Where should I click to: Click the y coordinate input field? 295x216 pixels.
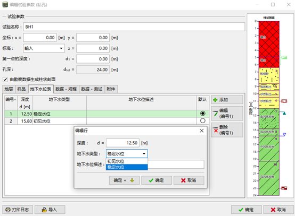tap(93, 38)
